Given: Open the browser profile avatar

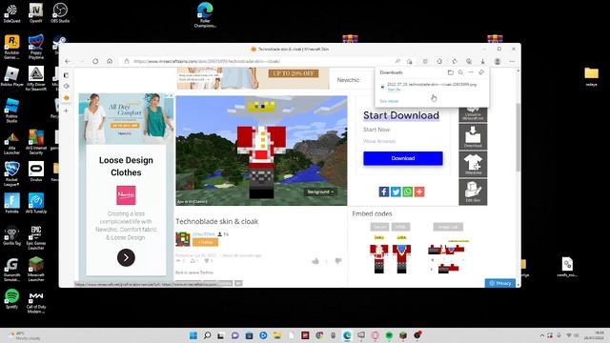Looking at the screenshot, I should point(498,61).
